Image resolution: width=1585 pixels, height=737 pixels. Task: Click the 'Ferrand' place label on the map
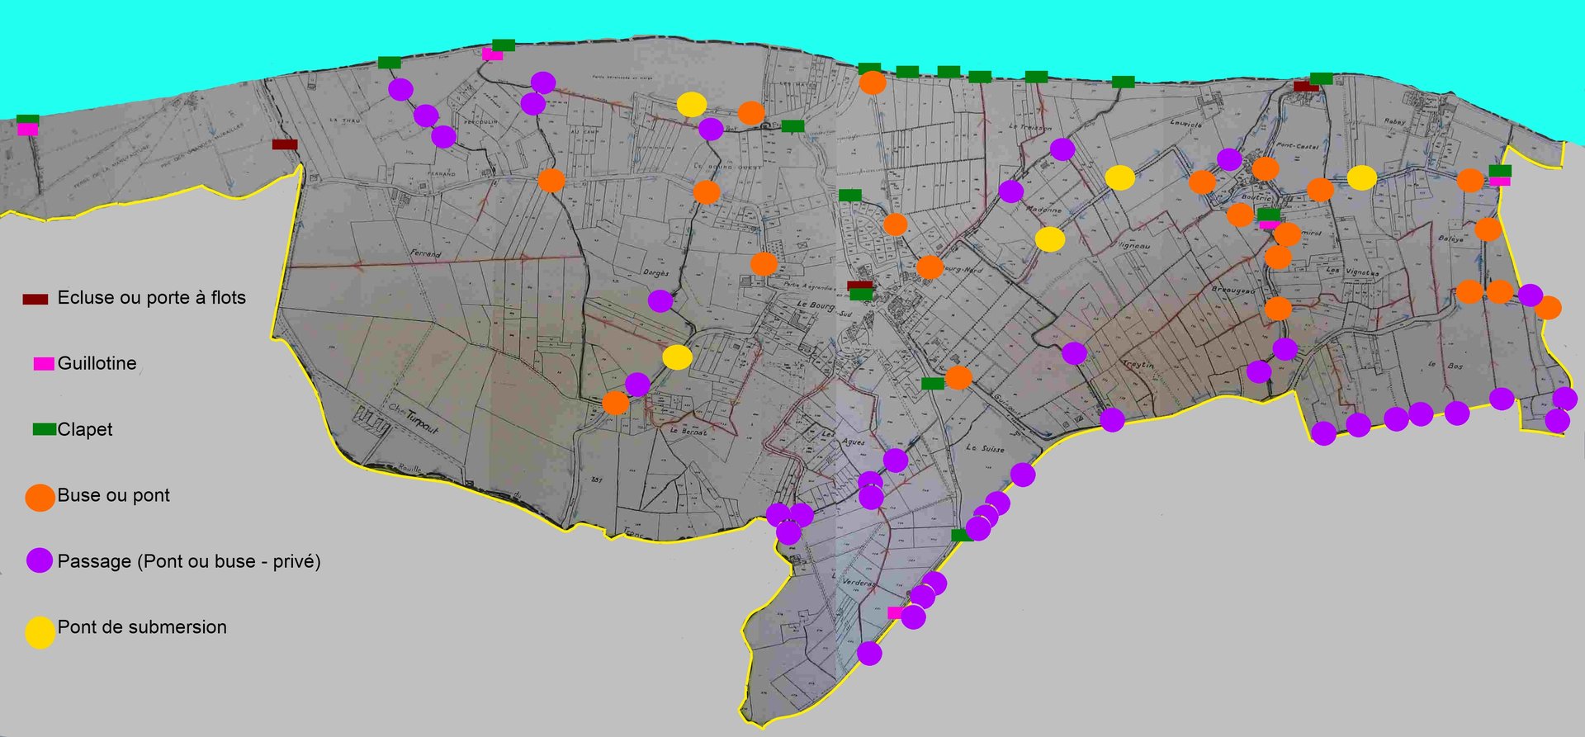point(426,253)
